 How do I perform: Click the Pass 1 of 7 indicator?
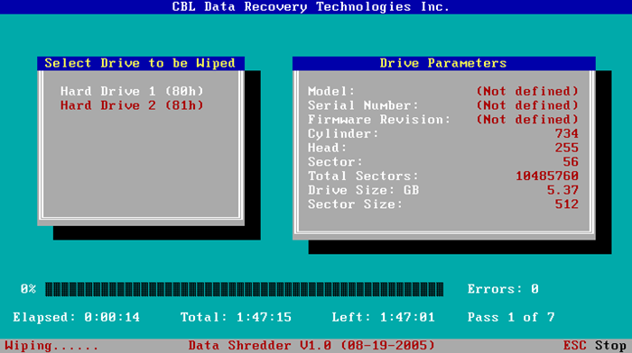pyautogui.click(x=511, y=317)
